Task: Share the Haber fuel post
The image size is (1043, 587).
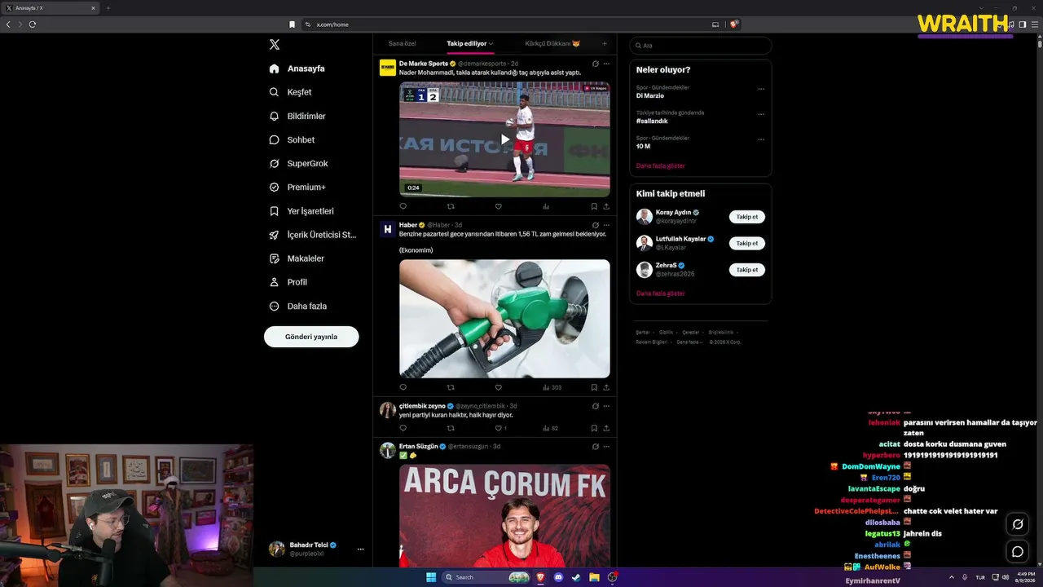Action: click(x=606, y=387)
